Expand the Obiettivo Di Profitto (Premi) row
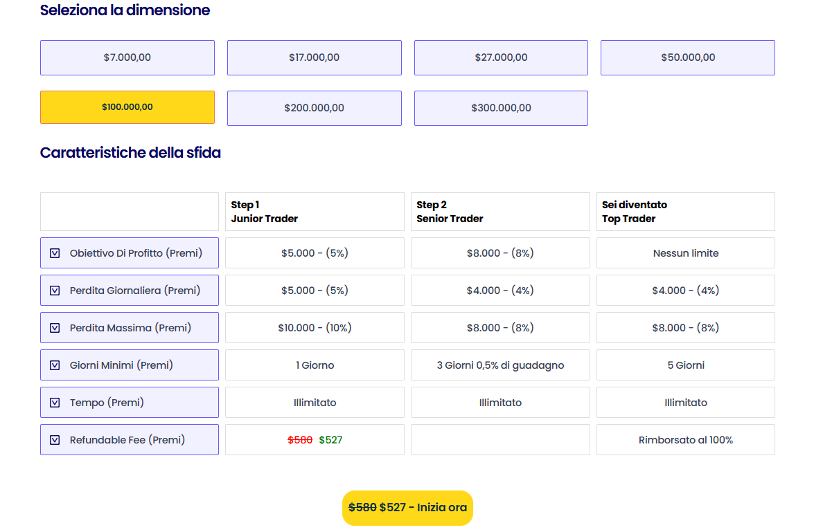This screenshot has width=814, height=532. (136, 253)
